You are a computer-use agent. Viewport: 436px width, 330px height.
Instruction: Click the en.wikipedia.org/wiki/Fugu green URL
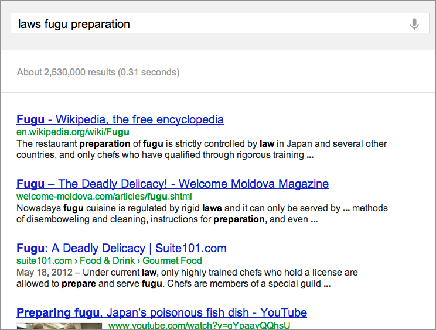[73, 132]
